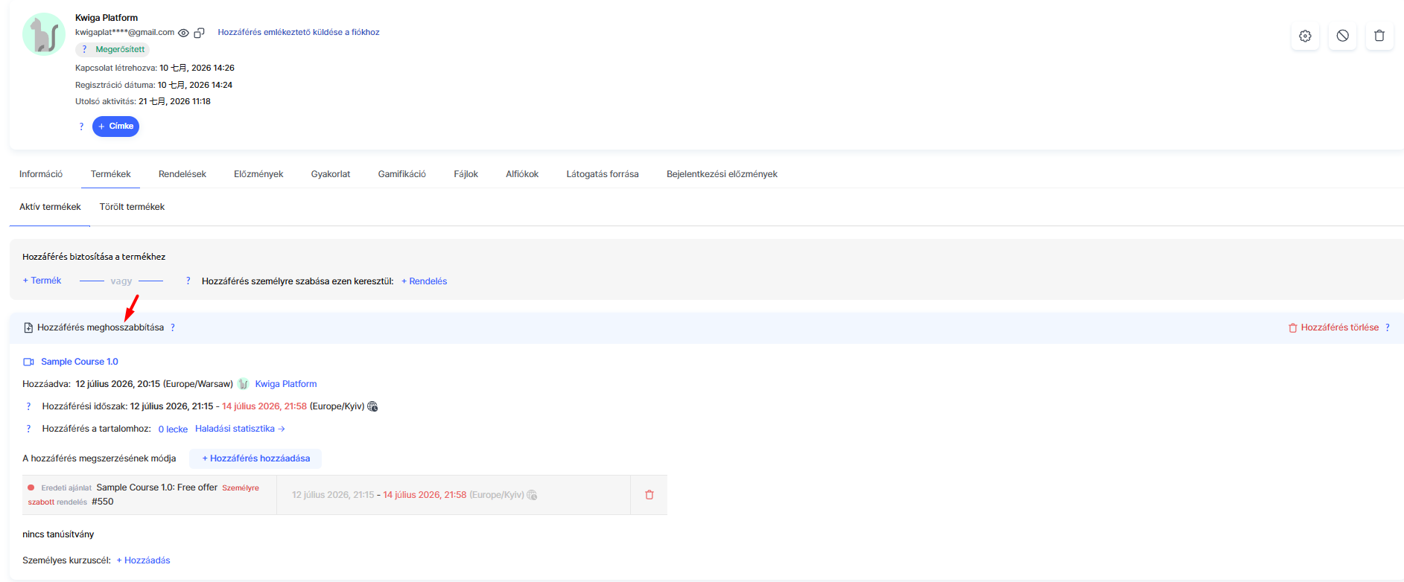Click the Kwiga Platform cat avatar
Image resolution: width=1404 pixels, height=582 pixels.
pos(44,34)
